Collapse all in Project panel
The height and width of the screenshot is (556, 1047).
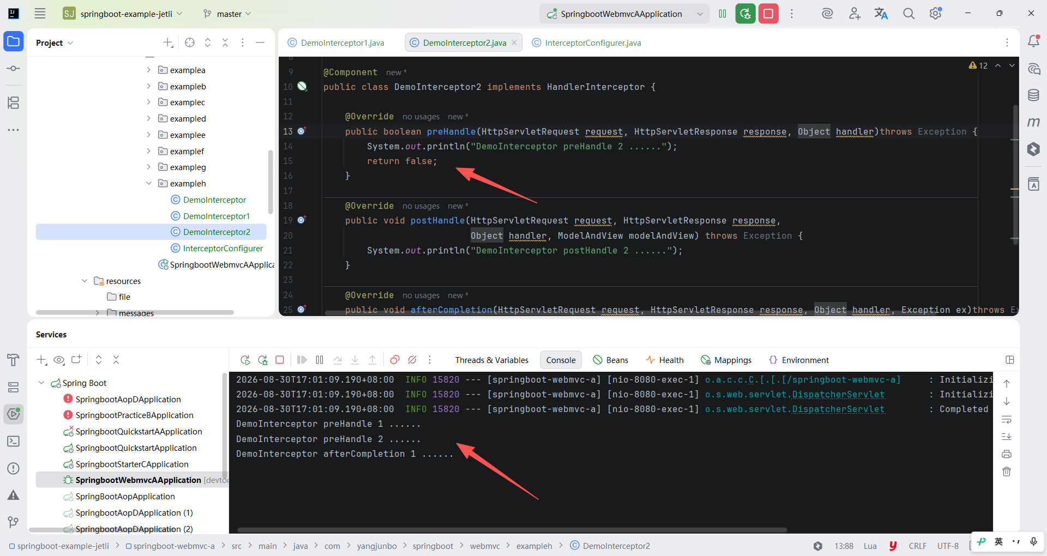225,43
